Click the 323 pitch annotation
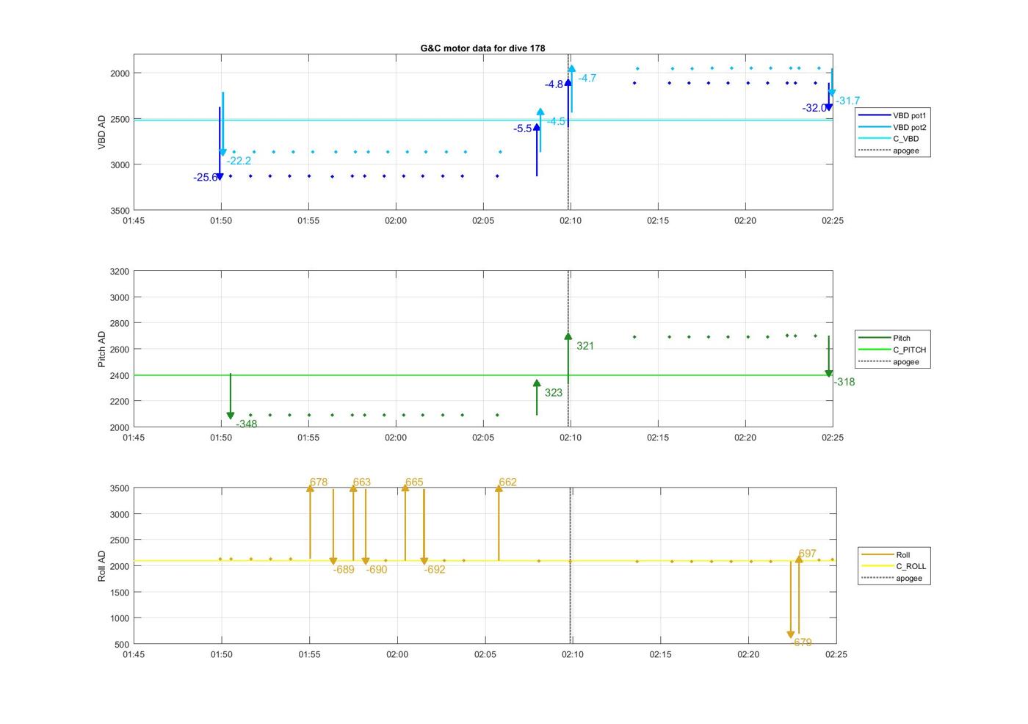The height and width of the screenshot is (724, 1028). tap(554, 393)
